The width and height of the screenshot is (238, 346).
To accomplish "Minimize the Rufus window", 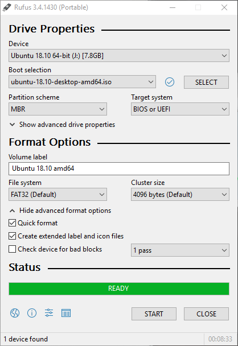I will (x=173, y=7).
